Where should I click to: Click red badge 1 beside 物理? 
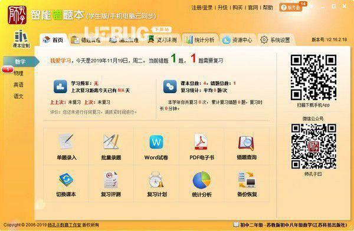8,70
